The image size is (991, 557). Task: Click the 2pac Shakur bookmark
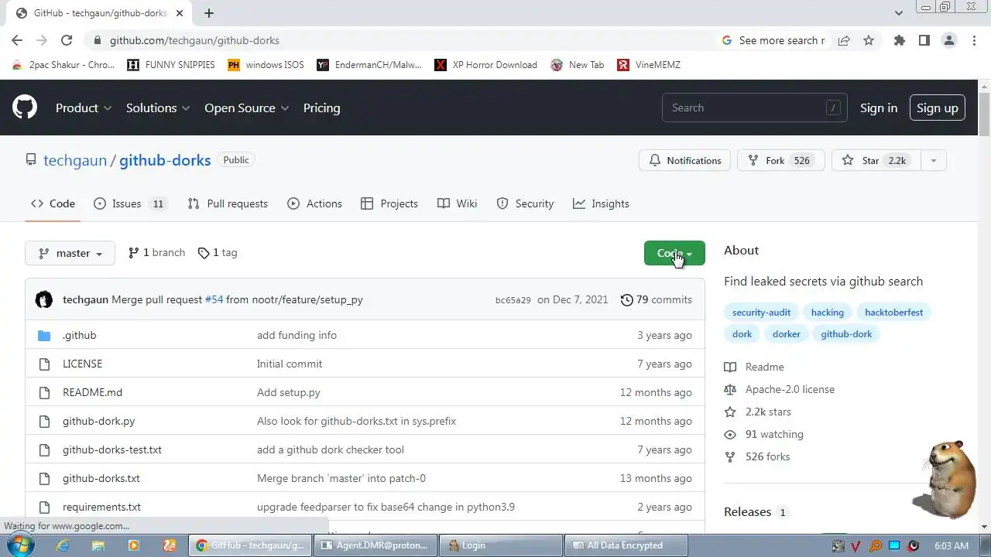(63, 65)
